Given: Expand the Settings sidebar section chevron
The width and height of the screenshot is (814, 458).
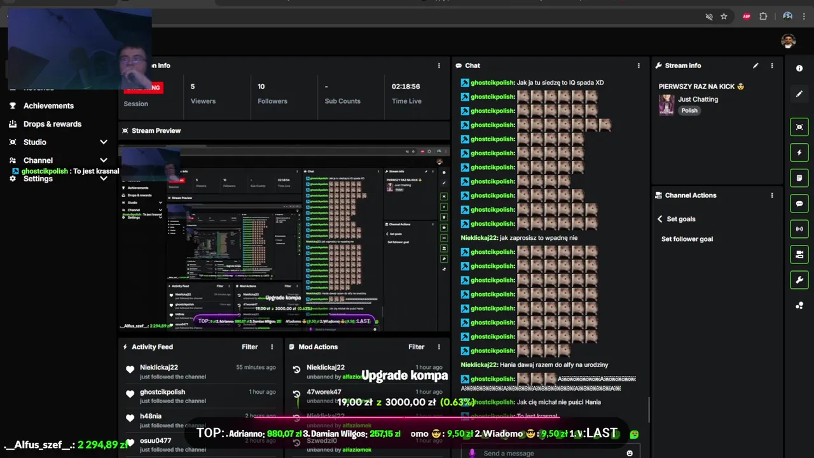Looking at the screenshot, I should 104,179.
